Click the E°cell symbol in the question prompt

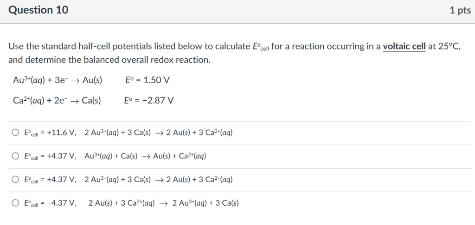pos(261,47)
